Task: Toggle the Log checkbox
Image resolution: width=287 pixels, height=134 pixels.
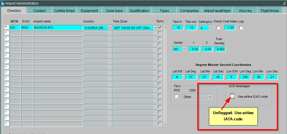Action: (241, 28)
